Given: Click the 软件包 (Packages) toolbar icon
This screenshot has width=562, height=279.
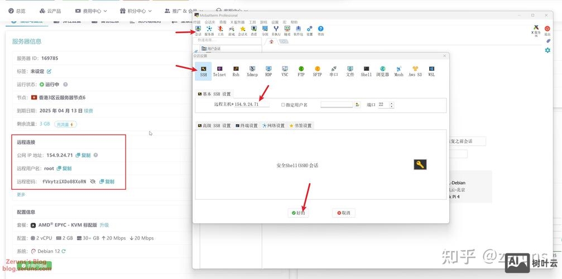Looking at the screenshot, I should point(298,31).
